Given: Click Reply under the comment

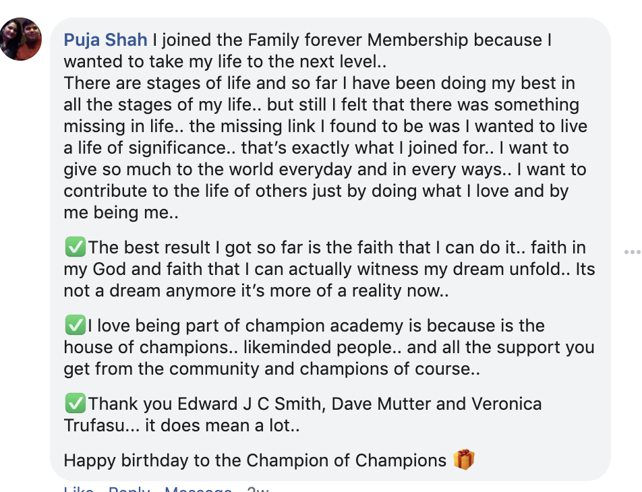Looking at the screenshot, I should click(129, 489).
